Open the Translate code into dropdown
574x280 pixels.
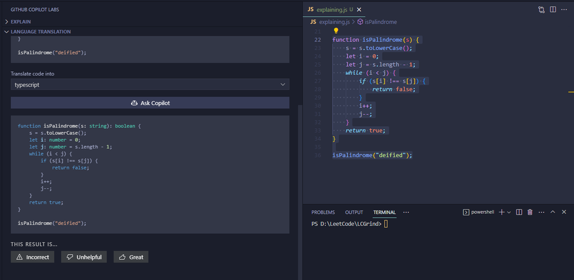point(150,85)
